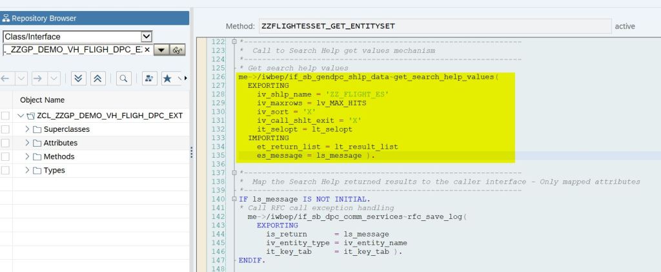Image resolution: width=661 pixels, height=272 pixels.
Task: Click the 'active' status text
Action: [625, 26]
